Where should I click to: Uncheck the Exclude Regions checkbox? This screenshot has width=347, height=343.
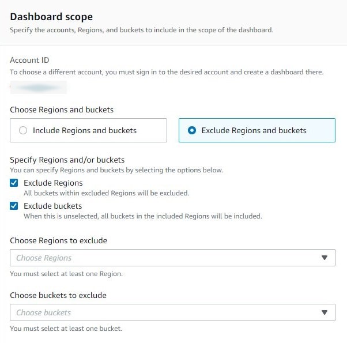pyautogui.click(x=14, y=183)
